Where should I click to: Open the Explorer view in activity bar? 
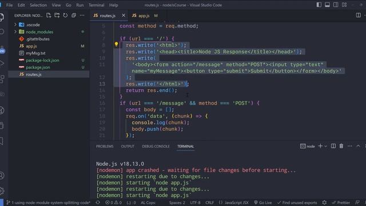(2, 17)
